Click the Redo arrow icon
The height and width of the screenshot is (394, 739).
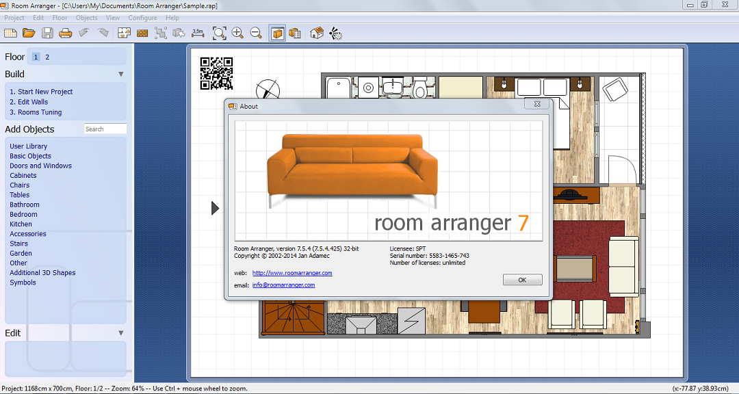click(x=103, y=33)
